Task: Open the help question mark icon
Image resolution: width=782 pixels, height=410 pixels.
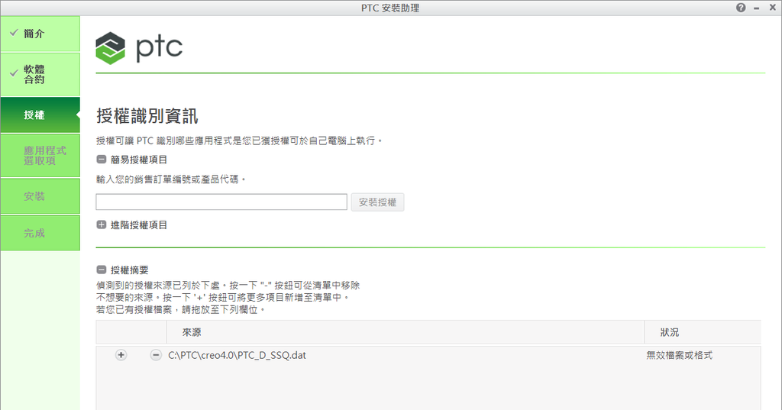Action: [x=741, y=8]
